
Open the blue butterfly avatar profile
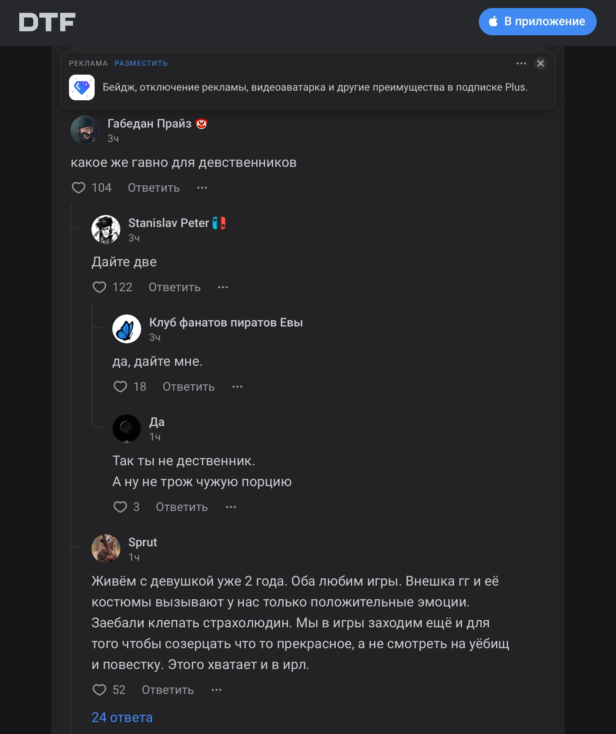(x=127, y=329)
